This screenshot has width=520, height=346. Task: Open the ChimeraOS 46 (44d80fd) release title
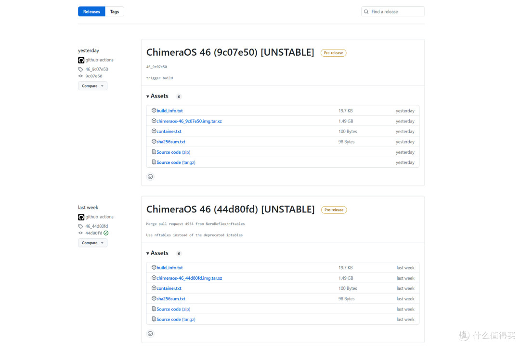click(230, 209)
